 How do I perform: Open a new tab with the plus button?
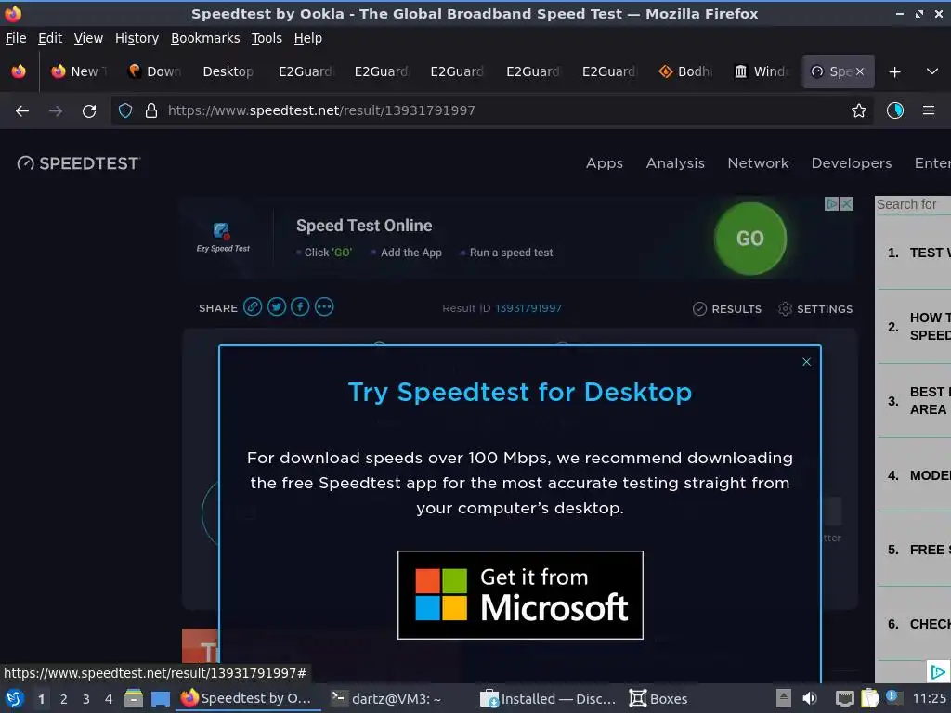pyautogui.click(x=894, y=72)
